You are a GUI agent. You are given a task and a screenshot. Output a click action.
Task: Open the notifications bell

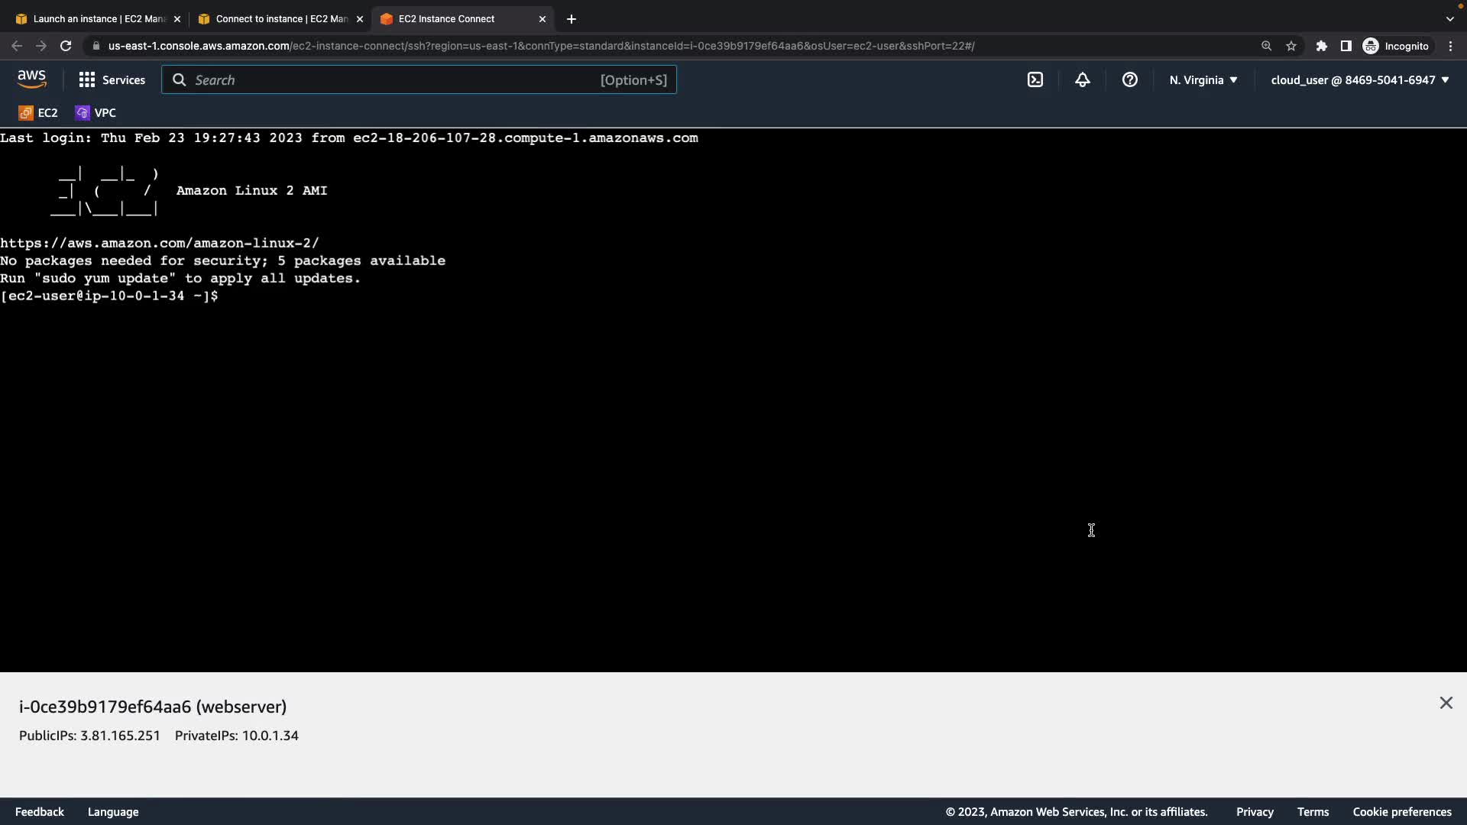[x=1083, y=80]
